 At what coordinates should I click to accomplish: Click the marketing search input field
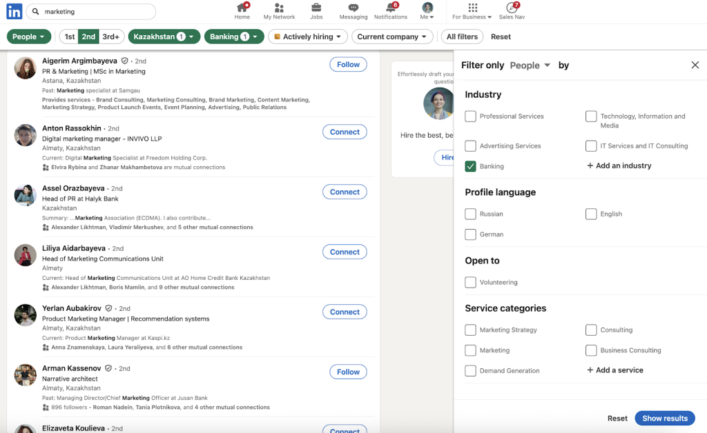(90, 11)
